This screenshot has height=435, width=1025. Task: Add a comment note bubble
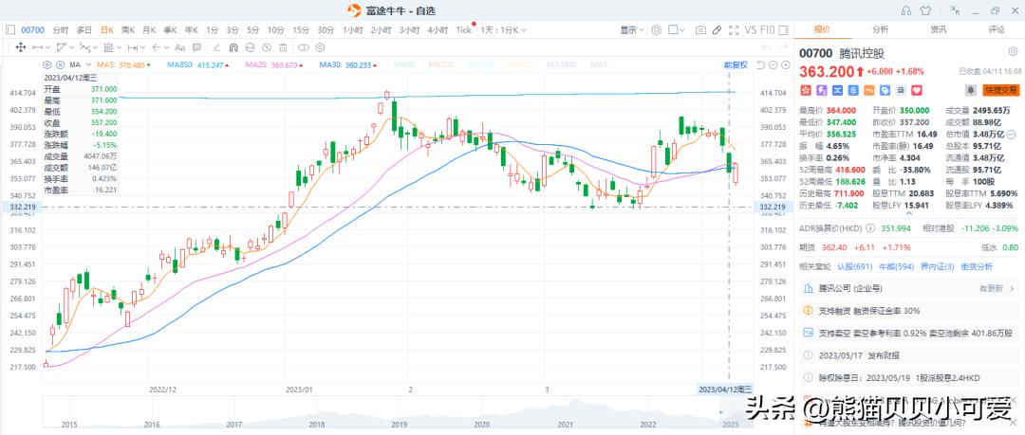click(196, 47)
